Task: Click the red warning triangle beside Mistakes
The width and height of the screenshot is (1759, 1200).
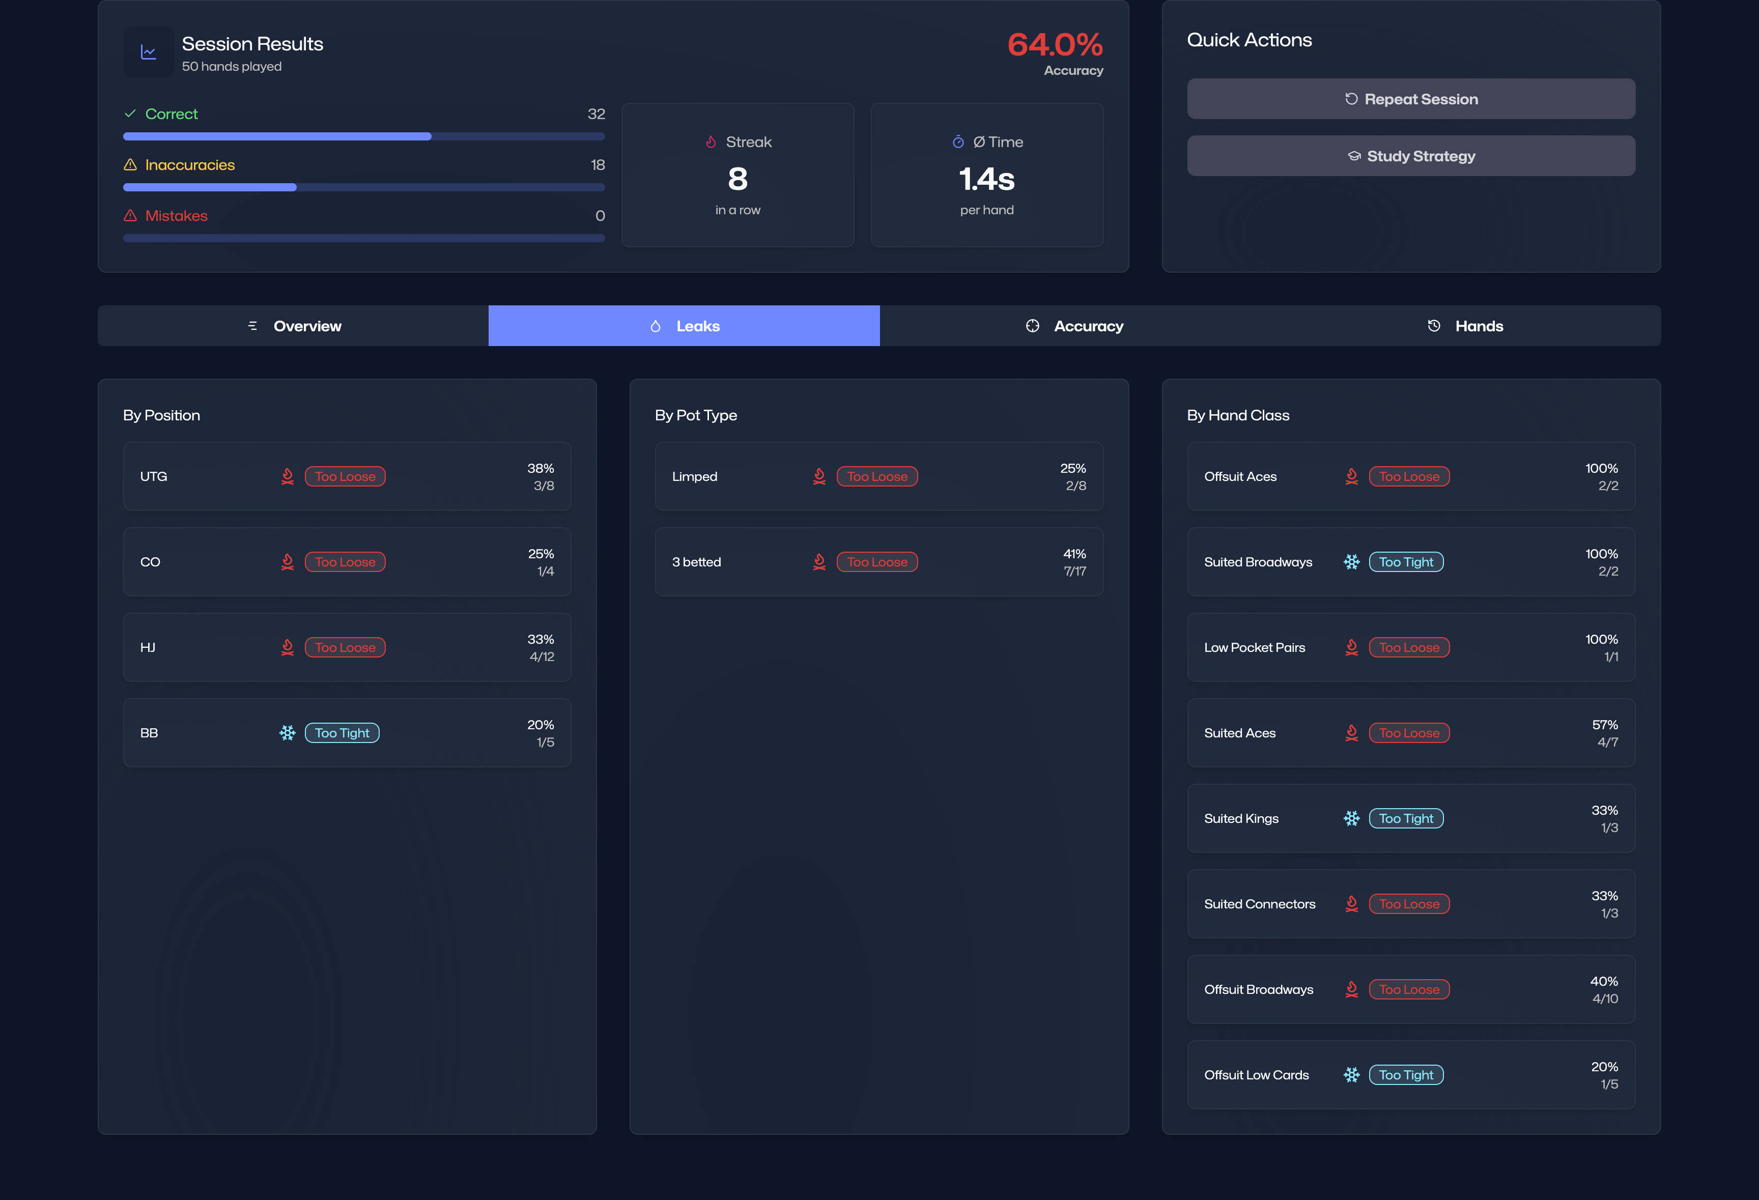Action: pyautogui.click(x=130, y=216)
